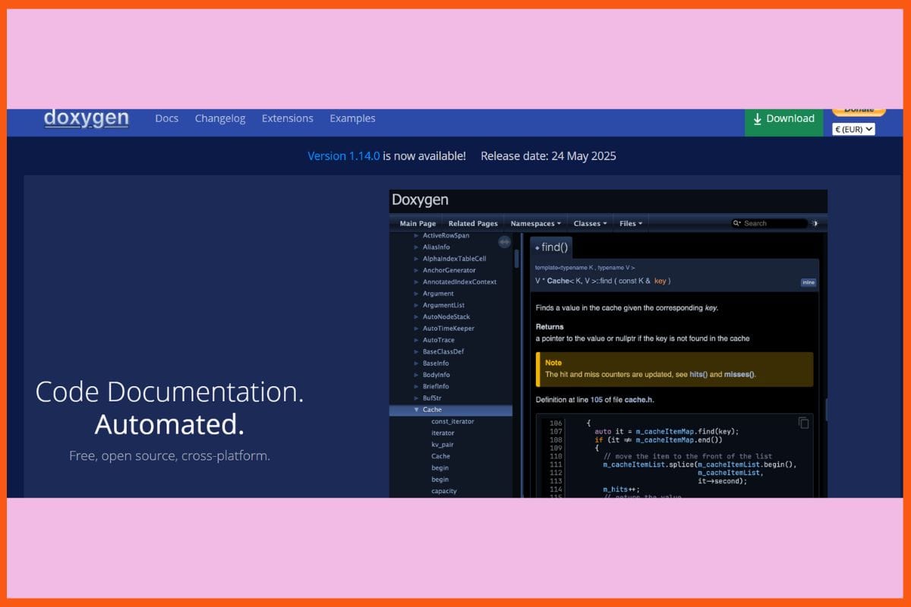Open the Changelog page from the navbar
Screen dimensions: 911x607
tap(220, 118)
